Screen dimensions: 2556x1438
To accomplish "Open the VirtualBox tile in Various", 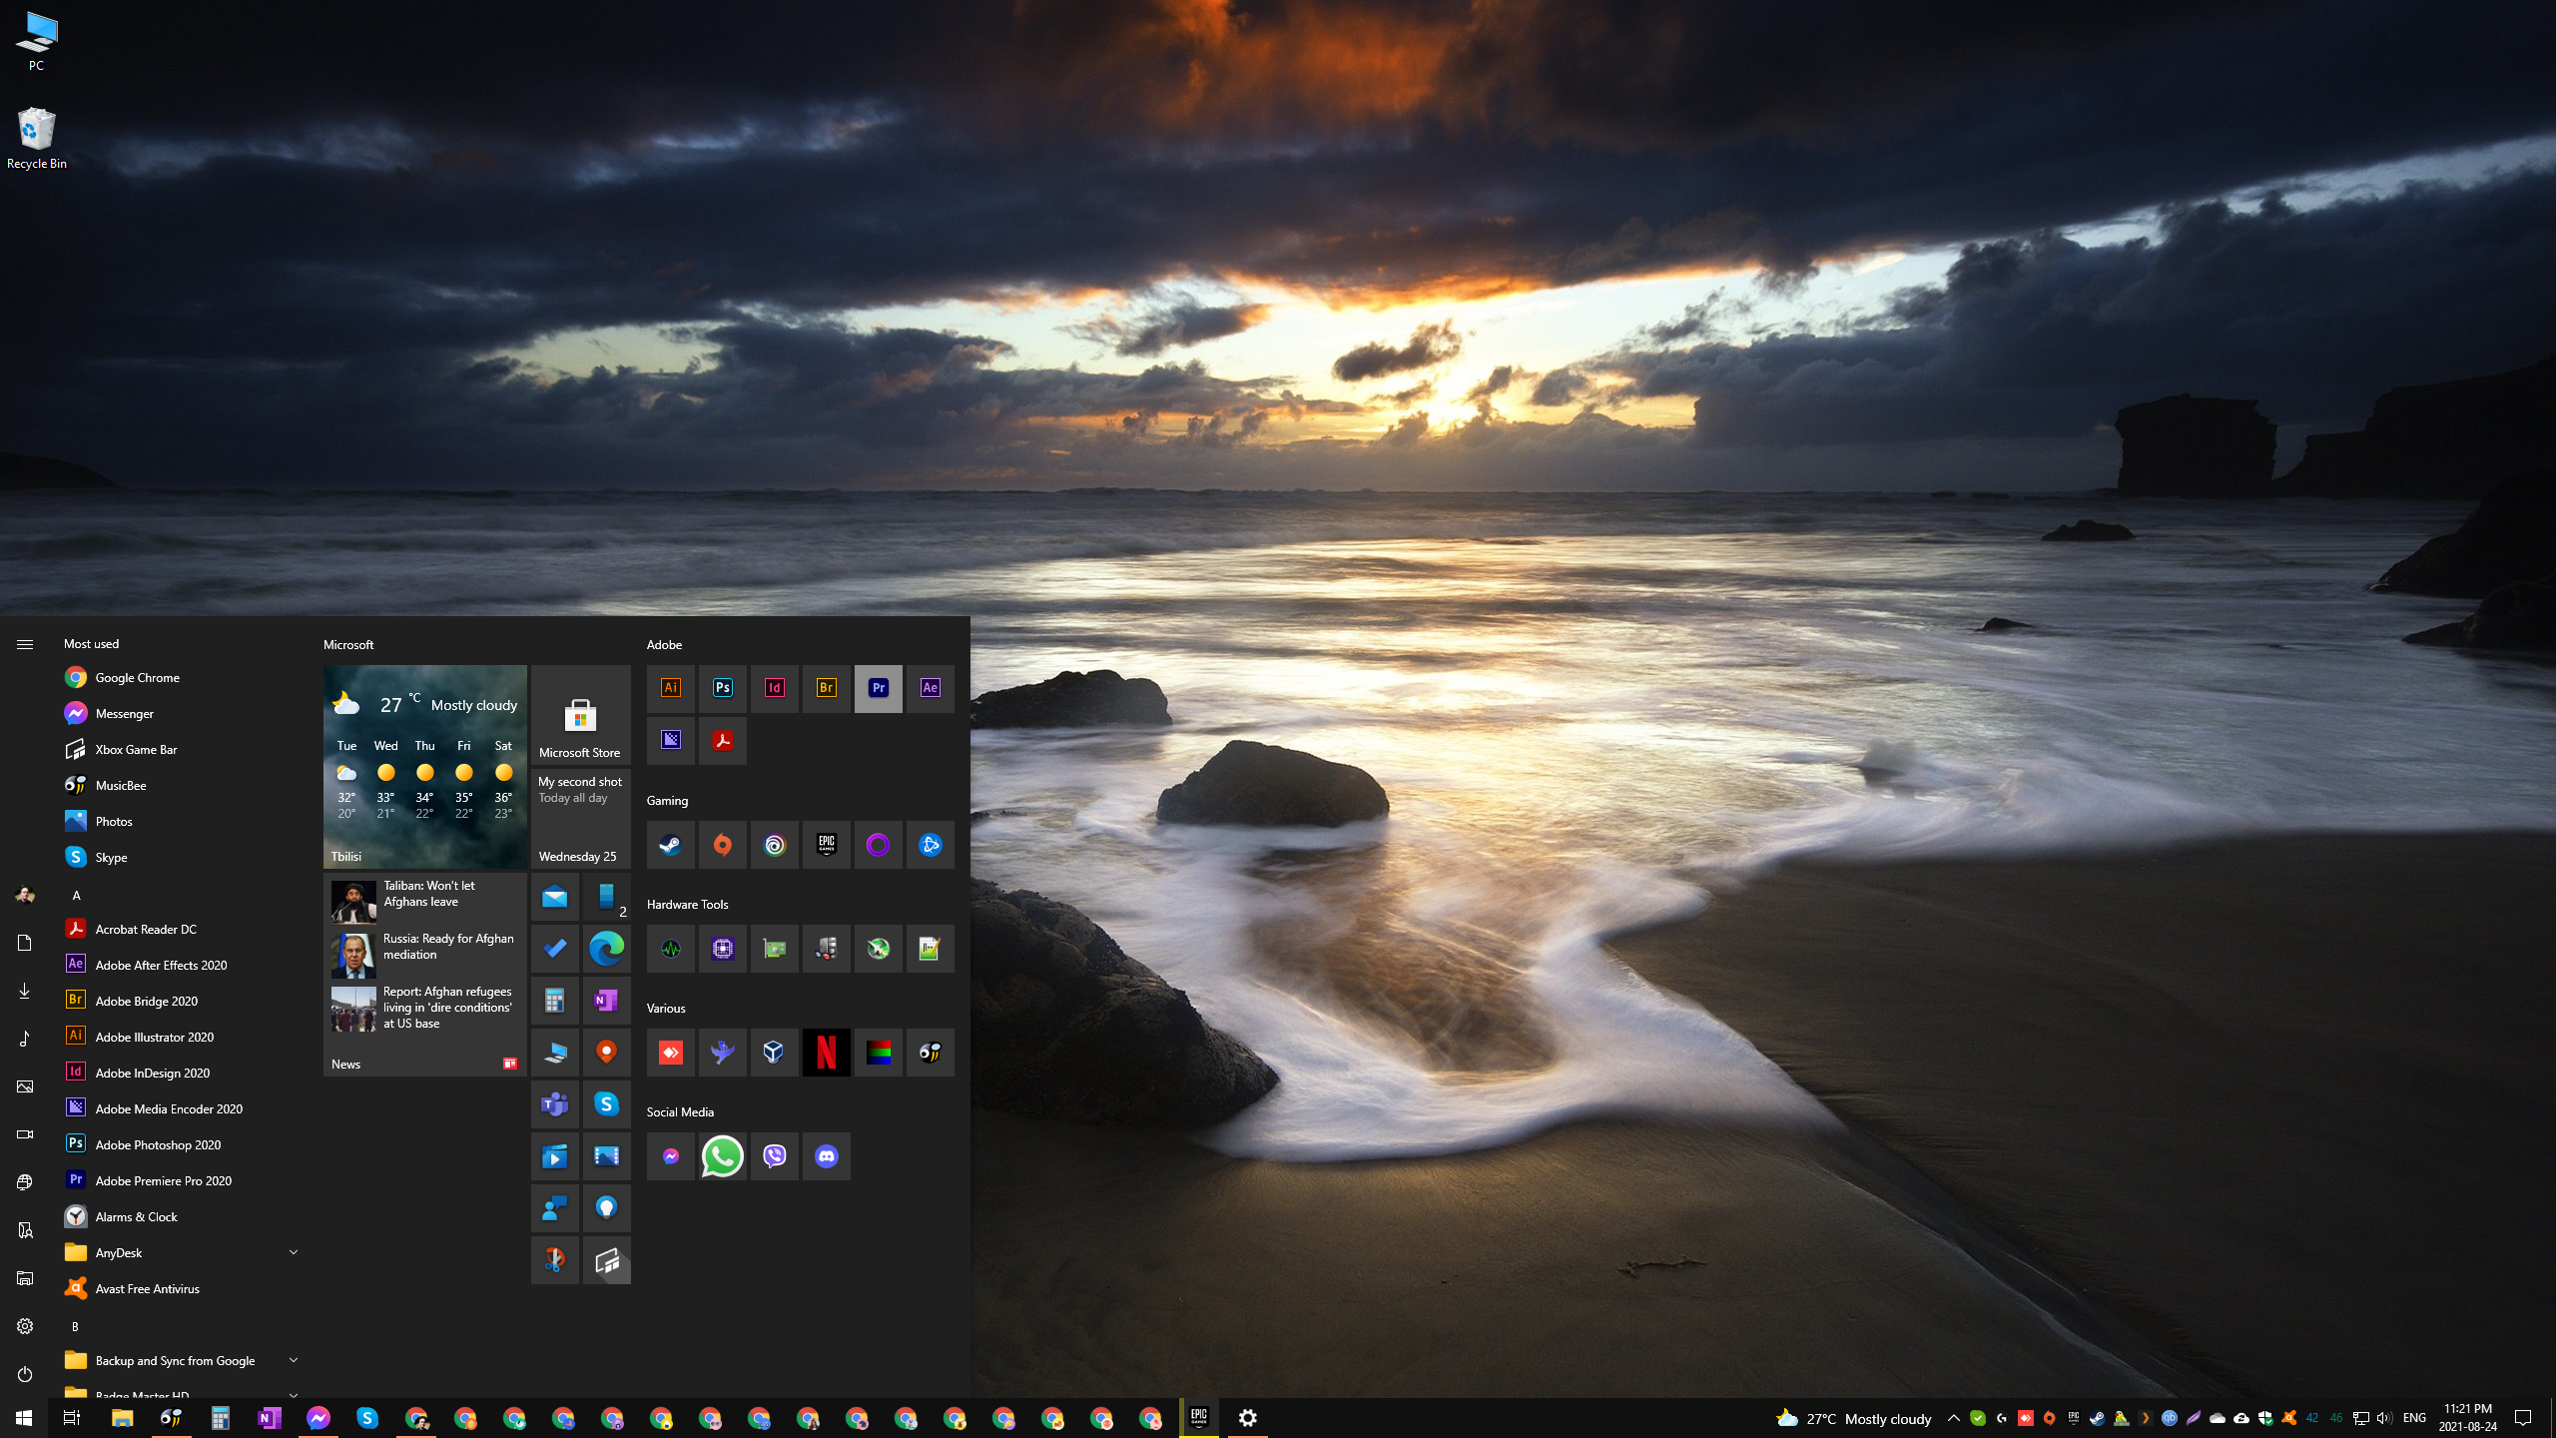I will coord(774,1053).
